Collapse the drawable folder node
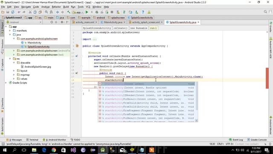The image size is (273, 154). pos(14,63)
